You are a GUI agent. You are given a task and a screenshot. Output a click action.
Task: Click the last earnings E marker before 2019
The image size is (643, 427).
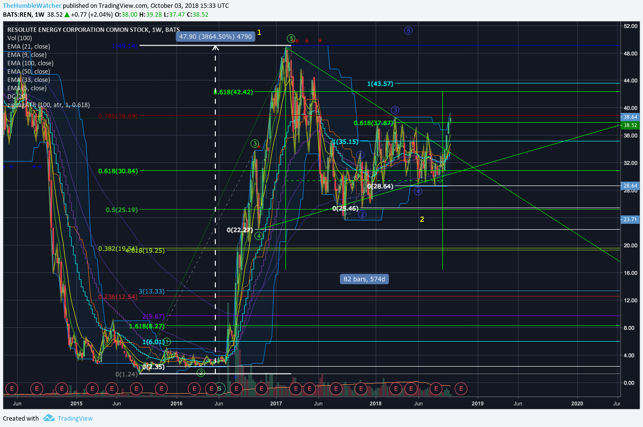pos(461,389)
